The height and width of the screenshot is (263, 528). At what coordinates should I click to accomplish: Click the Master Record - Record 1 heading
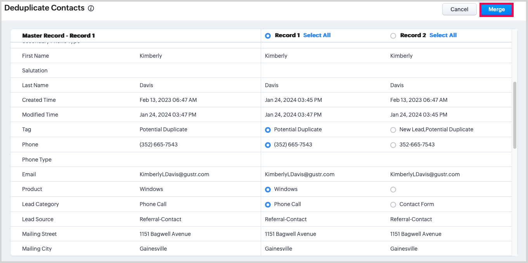point(59,36)
